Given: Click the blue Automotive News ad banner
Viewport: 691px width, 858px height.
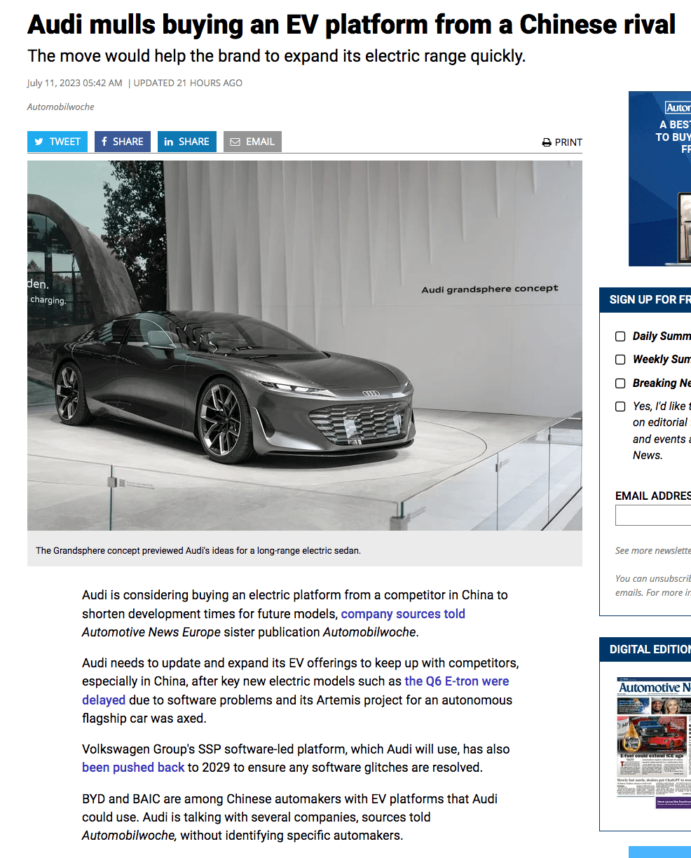Looking at the screenshot, I should tap(659, 179).
